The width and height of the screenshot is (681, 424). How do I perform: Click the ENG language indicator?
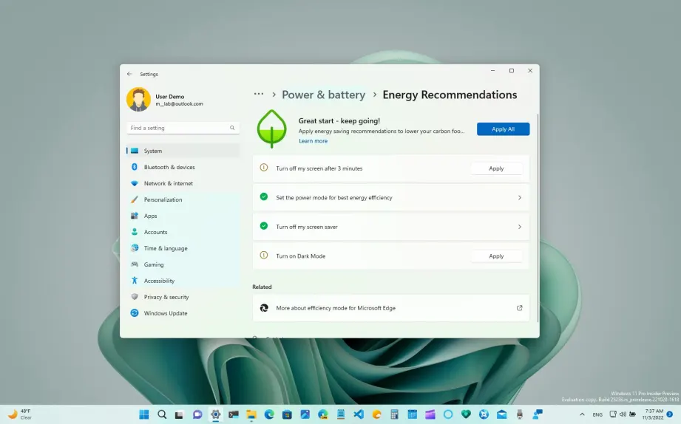(597, 414)
